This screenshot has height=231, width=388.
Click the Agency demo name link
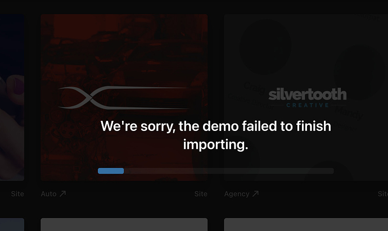(237, 194)
